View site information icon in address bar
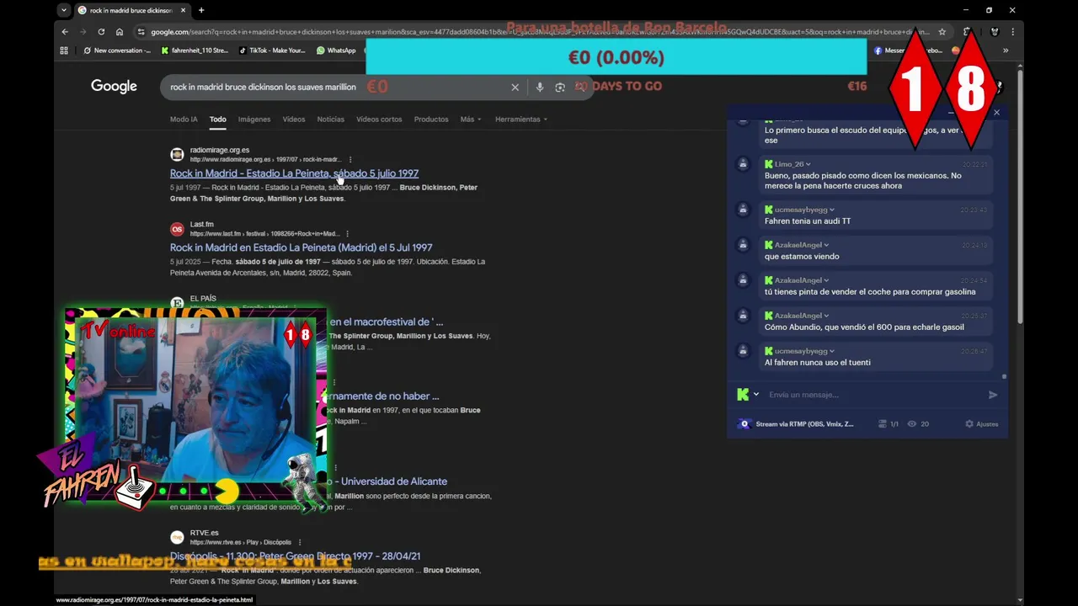1078x606 pixels. 141,32
